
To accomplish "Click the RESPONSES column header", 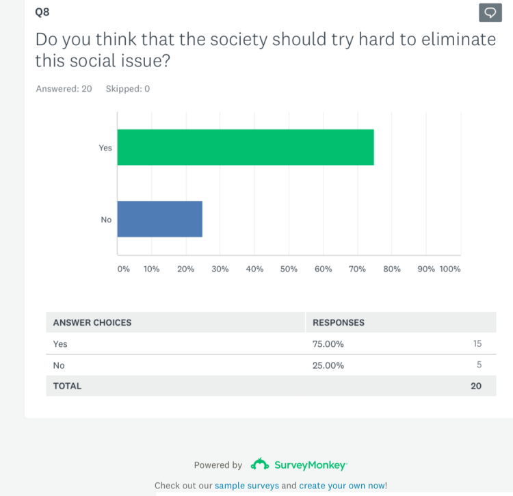I will click(339, 322).
